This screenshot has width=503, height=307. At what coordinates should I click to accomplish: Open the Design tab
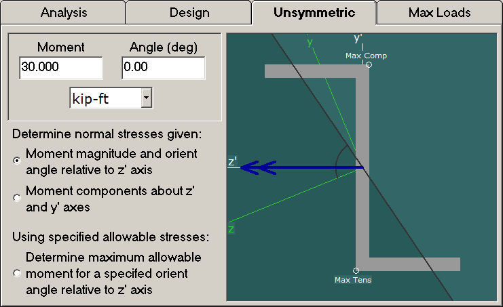point(189,12)
